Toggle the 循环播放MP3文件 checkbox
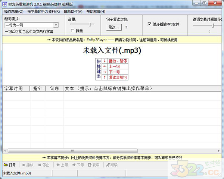This screenshot has width=224, height=179. [149, 24]
